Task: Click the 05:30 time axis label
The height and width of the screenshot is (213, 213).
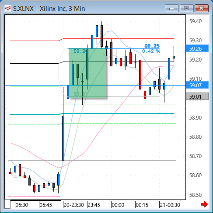Action: pos(22,205)
